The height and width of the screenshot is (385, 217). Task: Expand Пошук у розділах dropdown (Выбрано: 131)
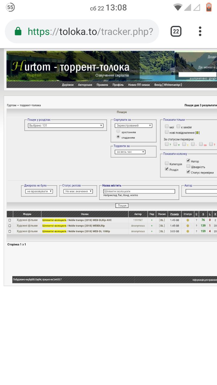click(x=66, y=125)
